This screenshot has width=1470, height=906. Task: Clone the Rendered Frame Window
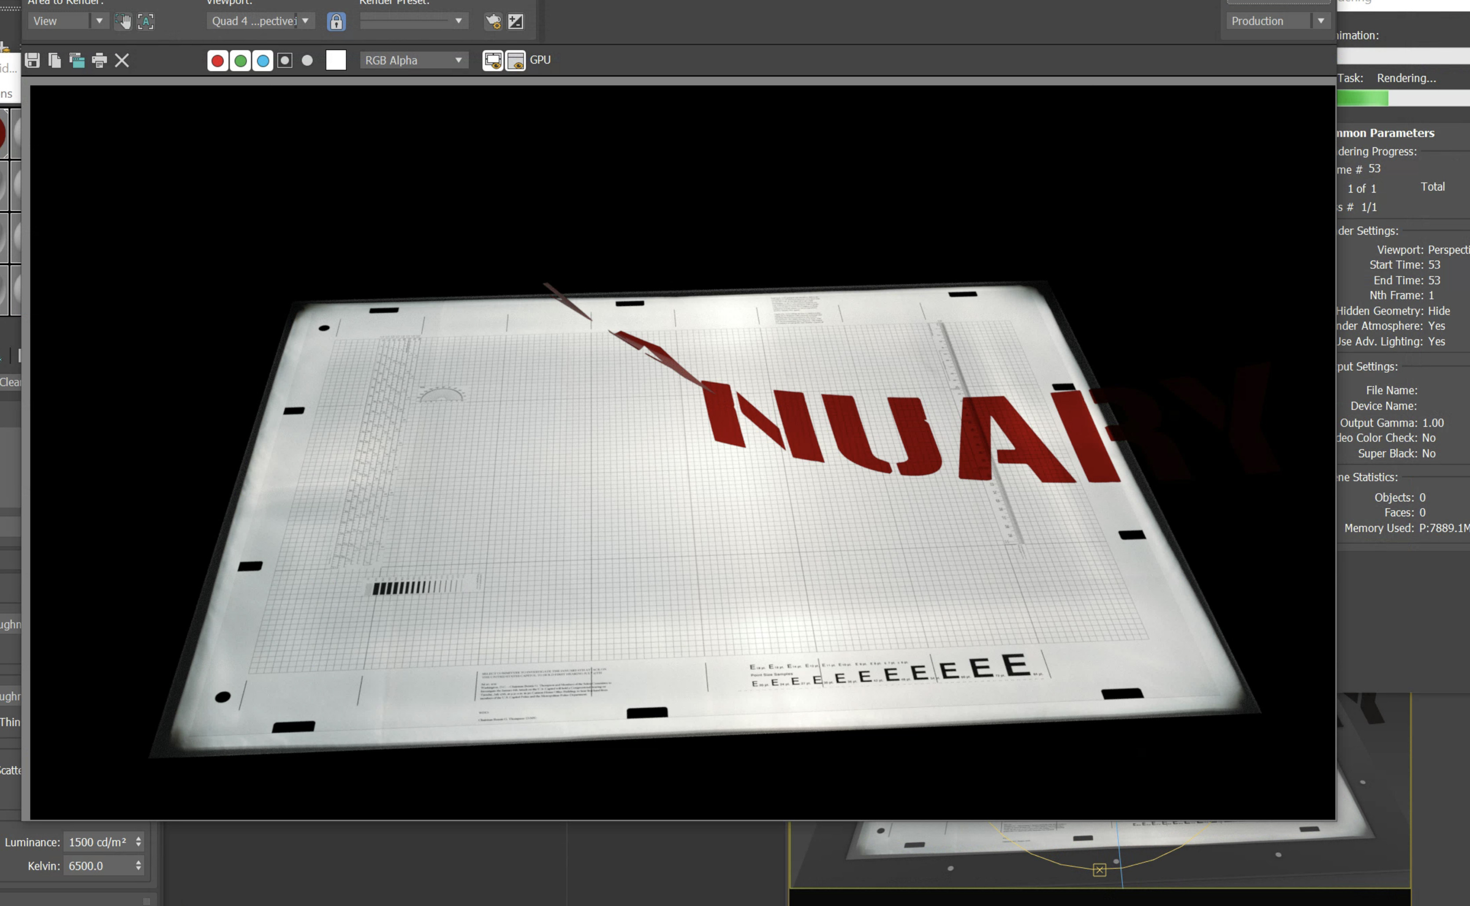point(77,60)
